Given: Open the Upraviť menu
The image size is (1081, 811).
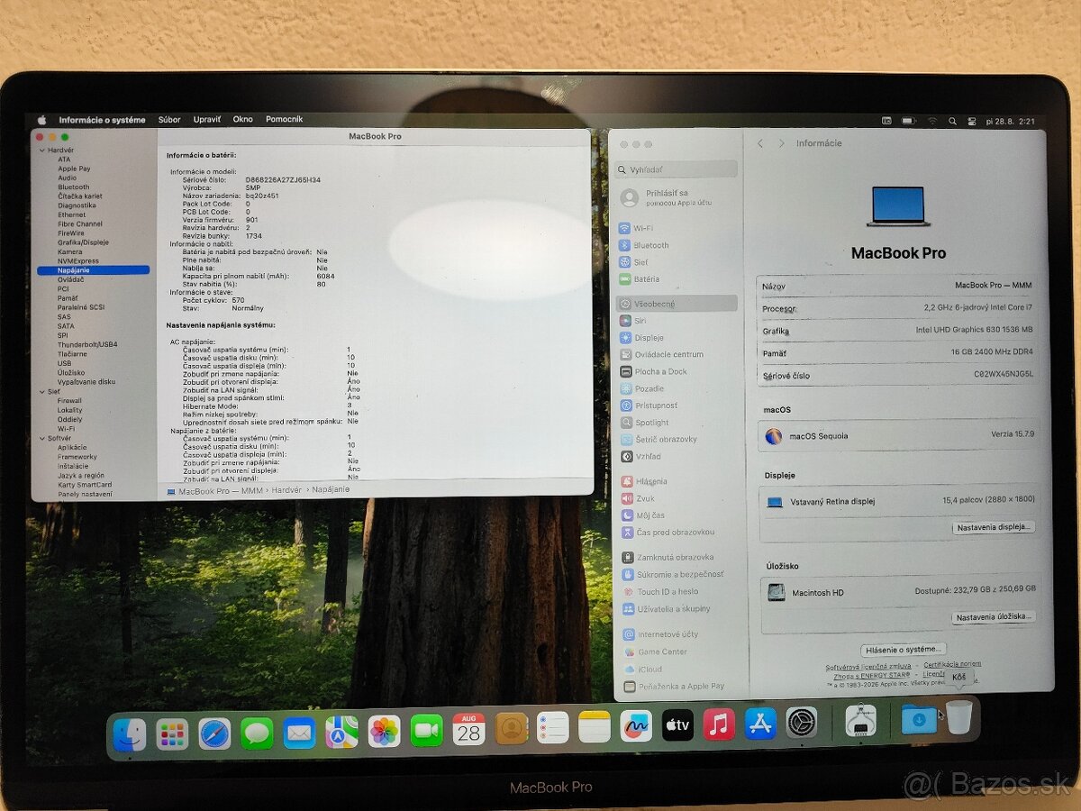Looking at the screenshot, I should [x=206, y=119].
